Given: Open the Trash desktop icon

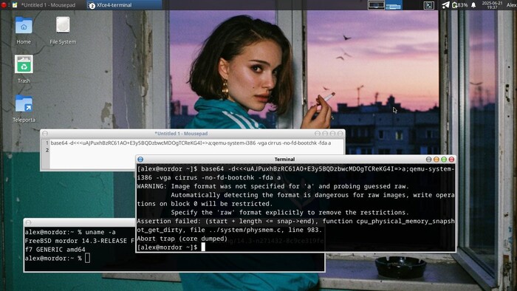Looking at the screenshot, I should pos(24,69).
